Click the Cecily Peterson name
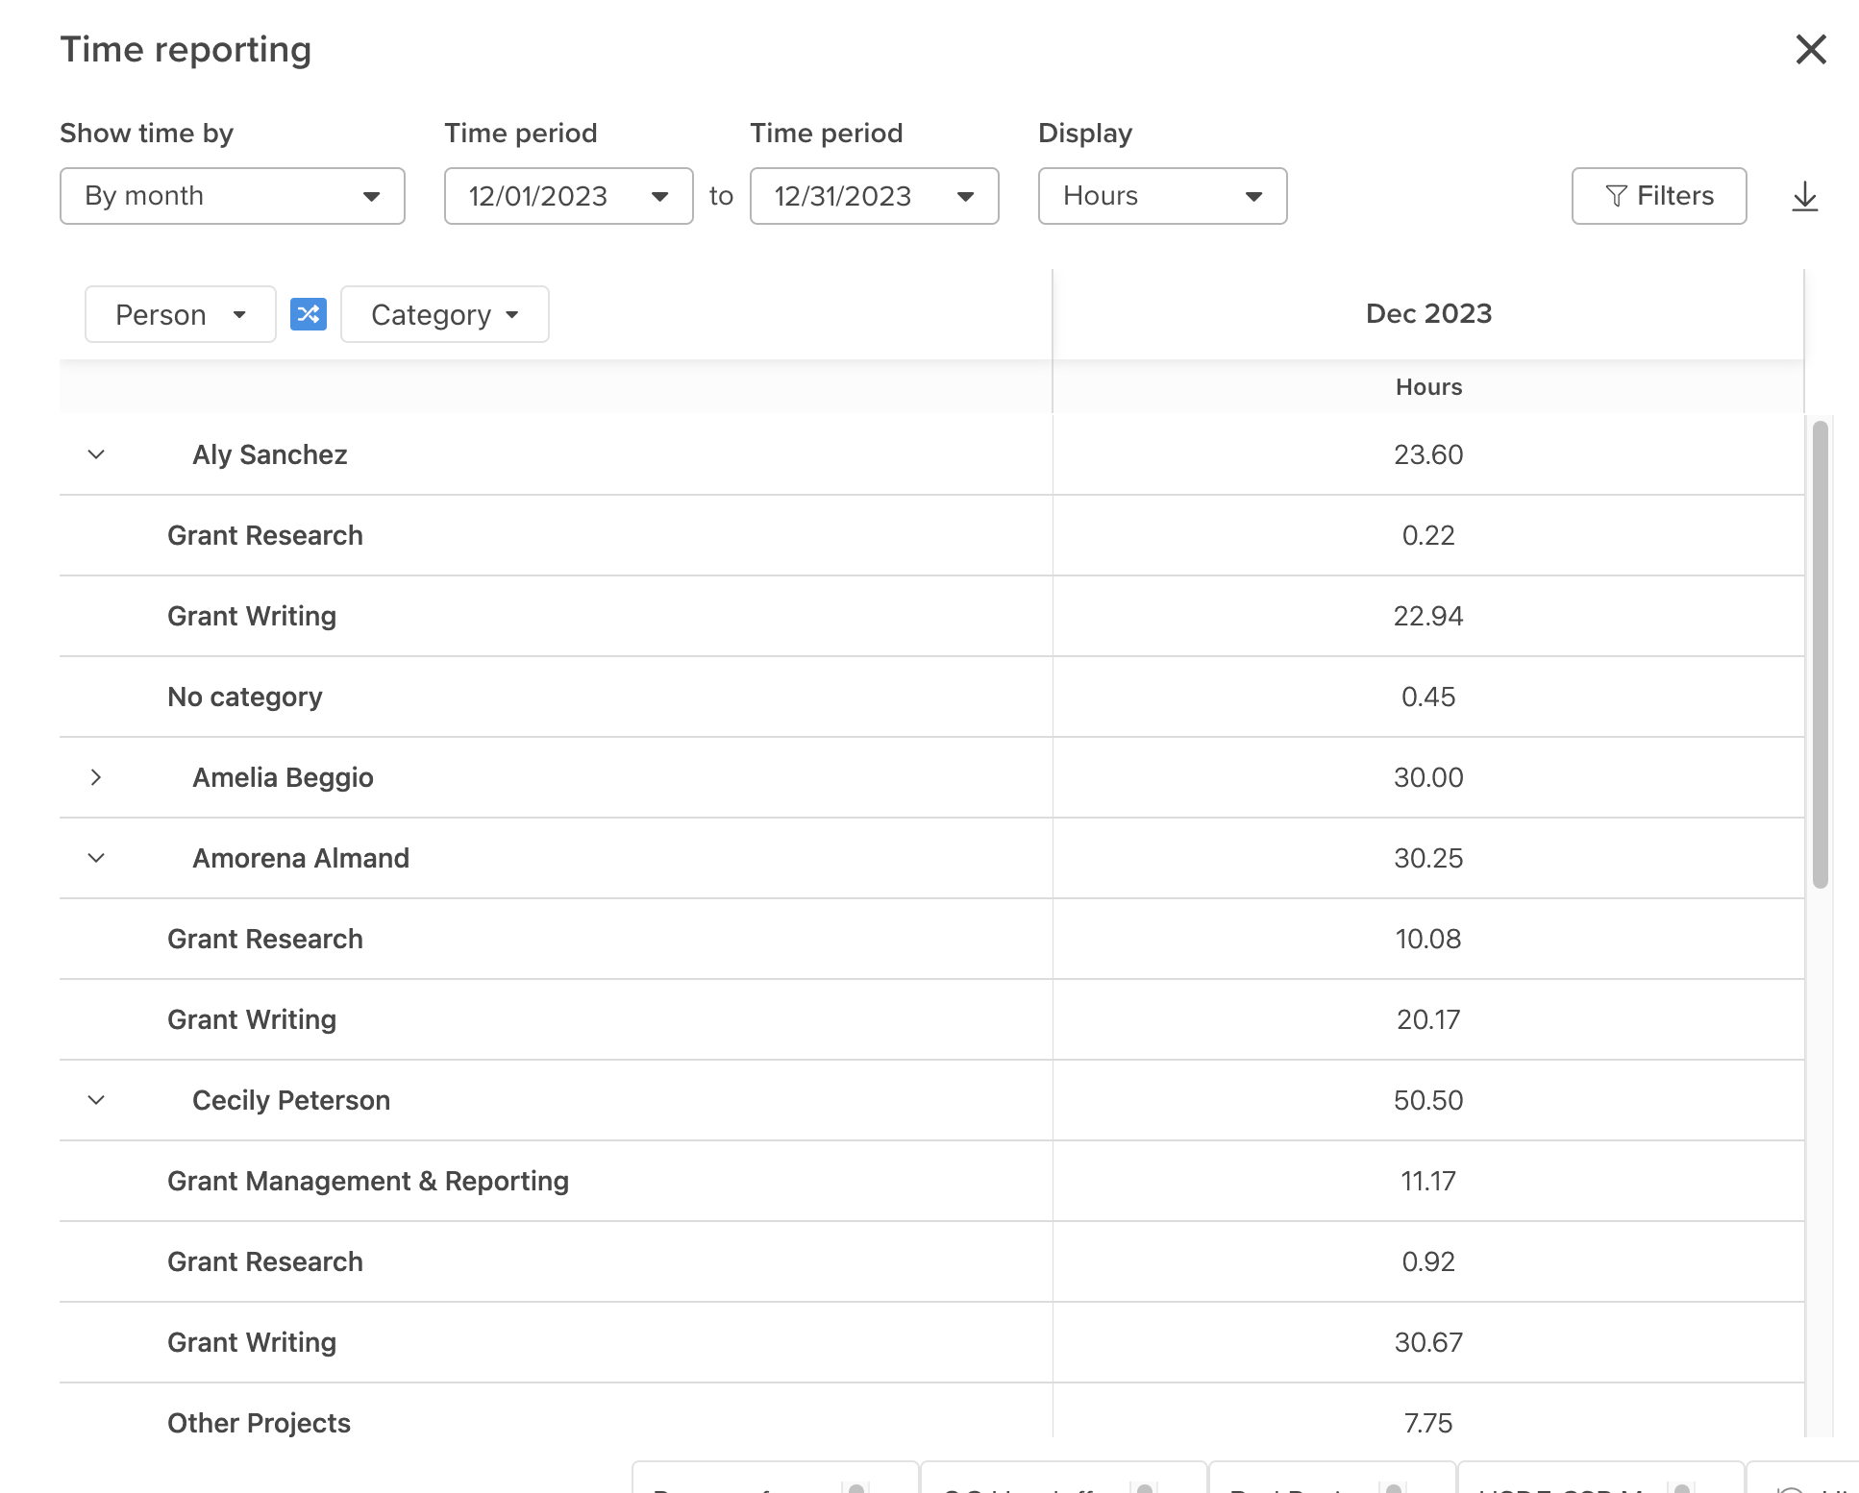Viewport: 1859px width, 1493px height. pos(291,1100)
